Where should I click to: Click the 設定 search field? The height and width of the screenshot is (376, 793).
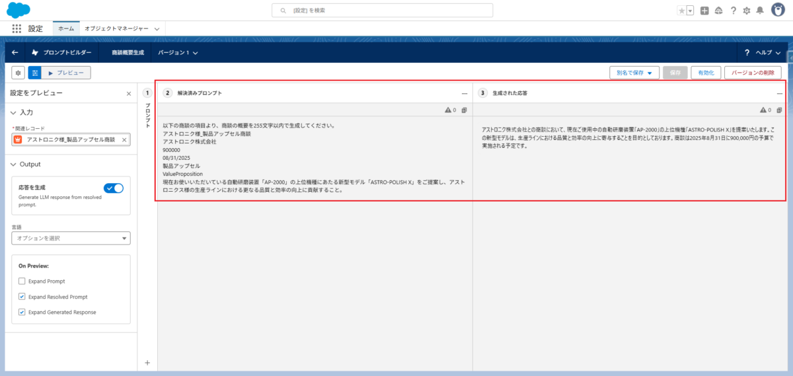[x=382, y=11]
